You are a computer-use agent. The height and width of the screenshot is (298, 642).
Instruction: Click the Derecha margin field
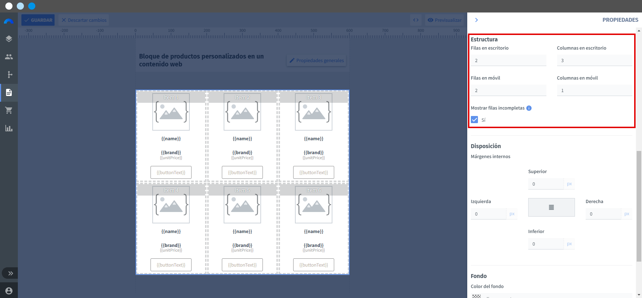point(603,214)
